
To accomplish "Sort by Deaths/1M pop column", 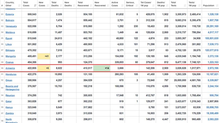I will [163, 4].
